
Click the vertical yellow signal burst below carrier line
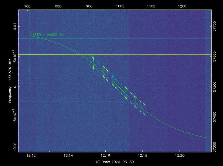point(93,63)
